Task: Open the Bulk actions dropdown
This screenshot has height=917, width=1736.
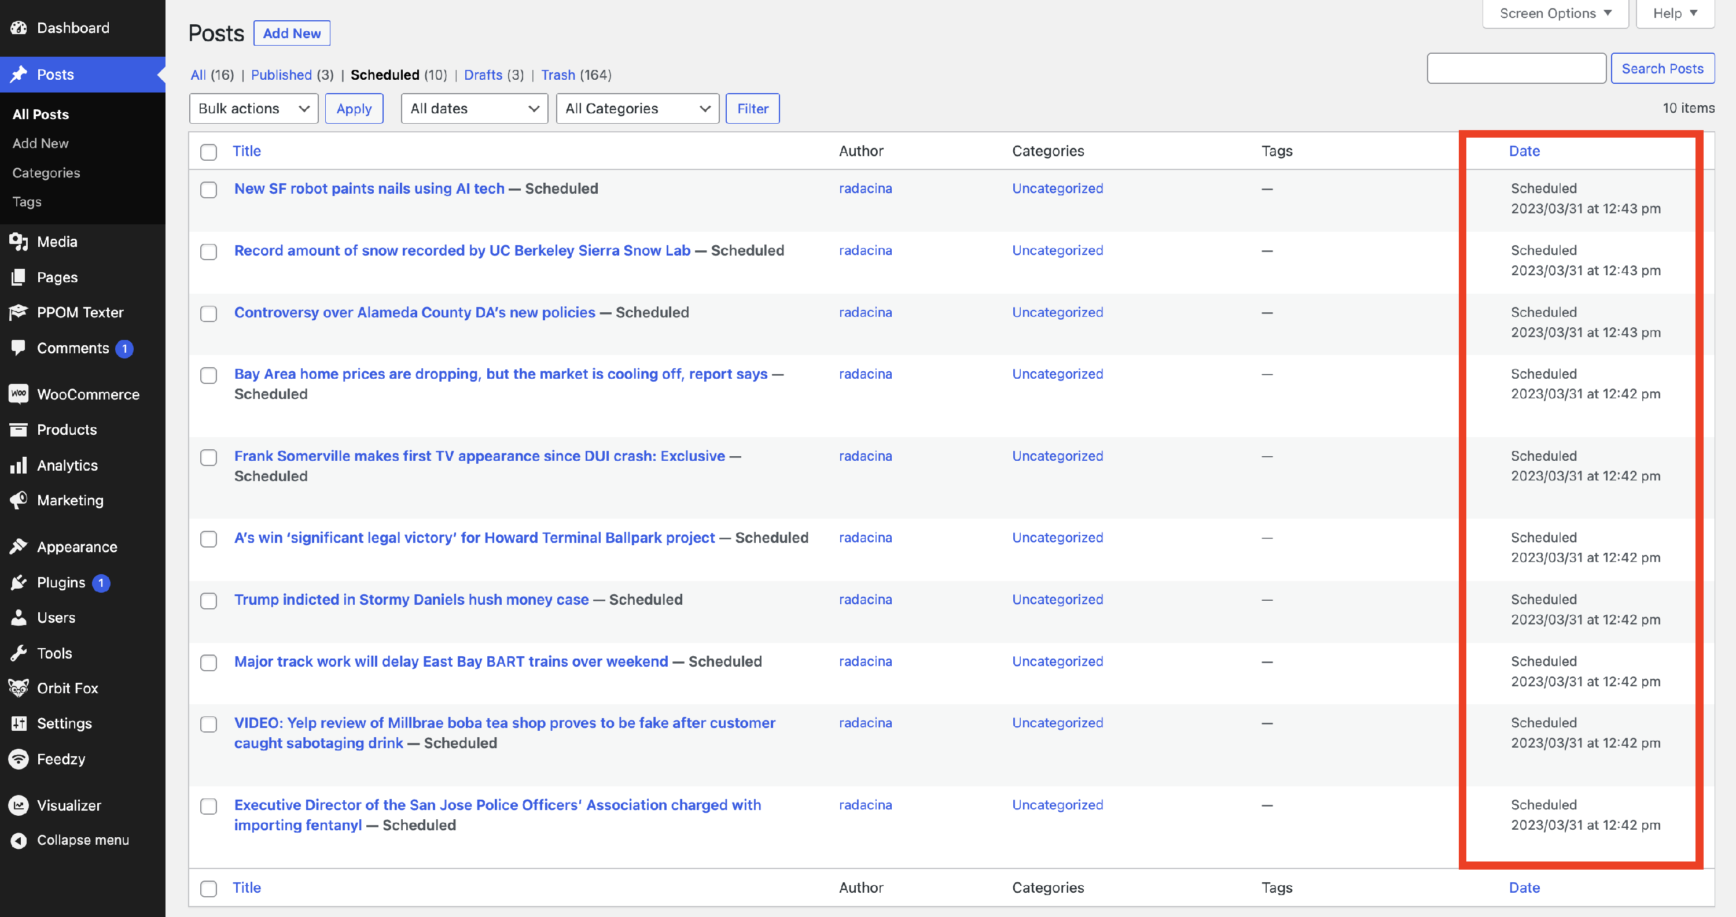Action: 253,108
